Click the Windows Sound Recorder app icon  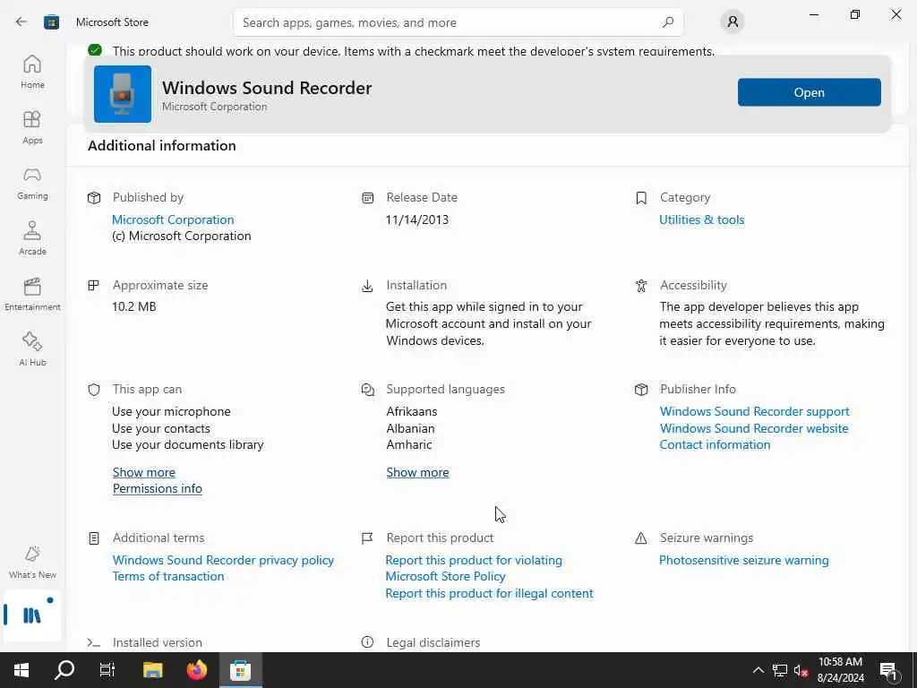tap(122, 93)
